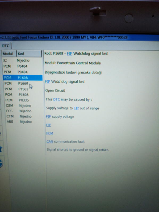The height and width of the screenshot is (212, 159).
Task: Open the DTC tab
Action: [x=6, y=46]
